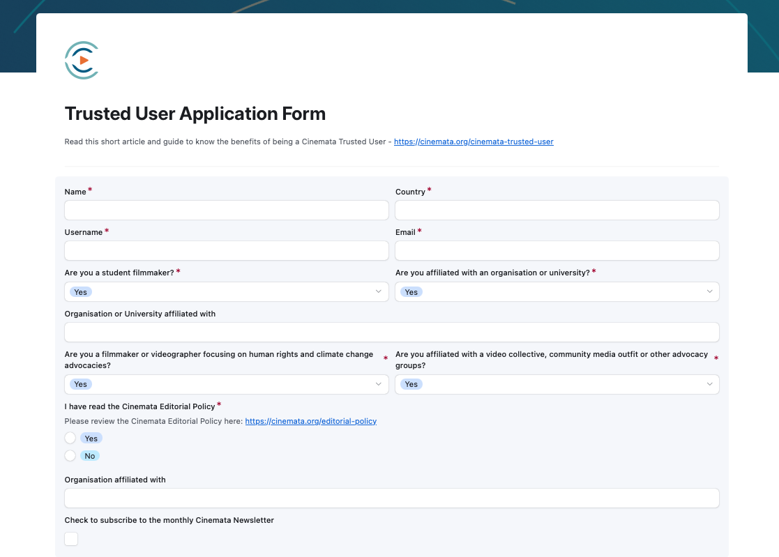Viewport: 779px width, 557px height.
Task: Select No for Editorial Policy read
Action: (x=70, y=456)
